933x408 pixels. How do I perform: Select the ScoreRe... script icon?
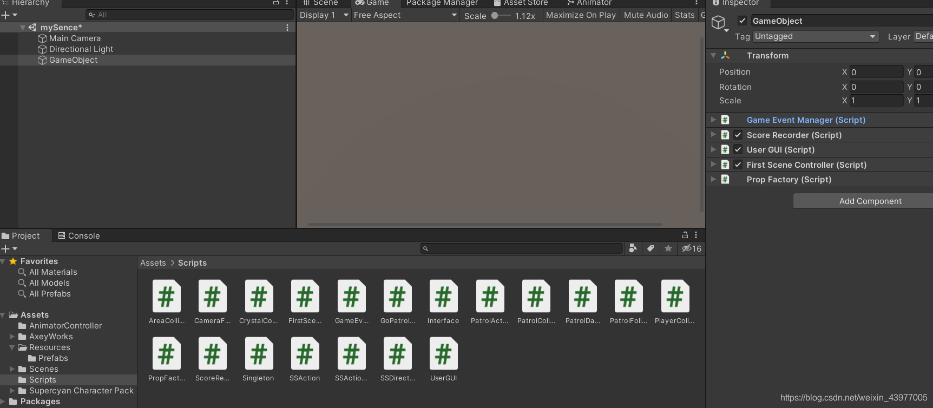click(213, 354)
